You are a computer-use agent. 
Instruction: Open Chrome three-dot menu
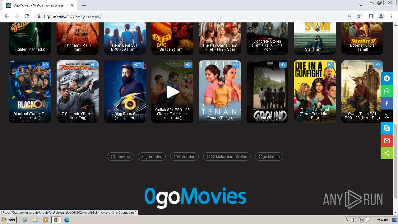(391, 16)
